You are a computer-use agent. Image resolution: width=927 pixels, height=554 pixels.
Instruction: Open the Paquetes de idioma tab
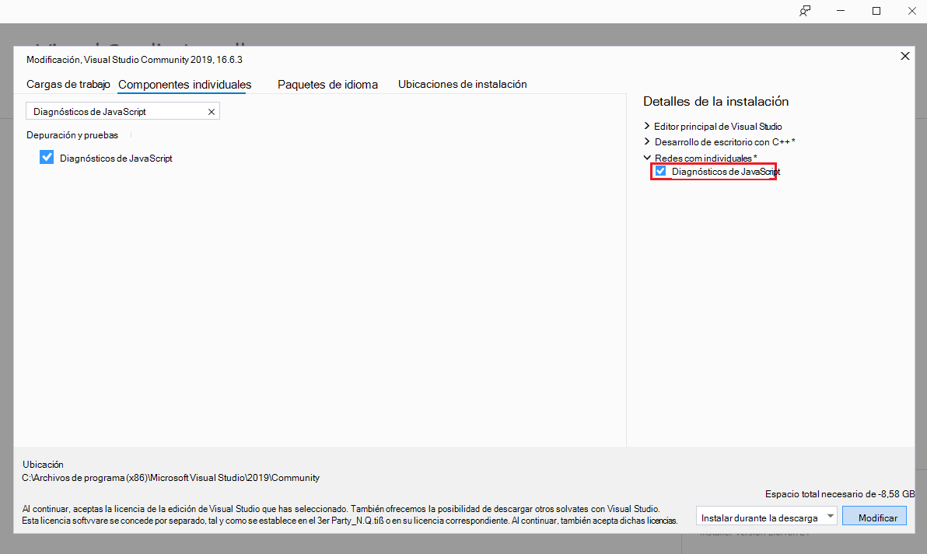click(x=327, y=84)
